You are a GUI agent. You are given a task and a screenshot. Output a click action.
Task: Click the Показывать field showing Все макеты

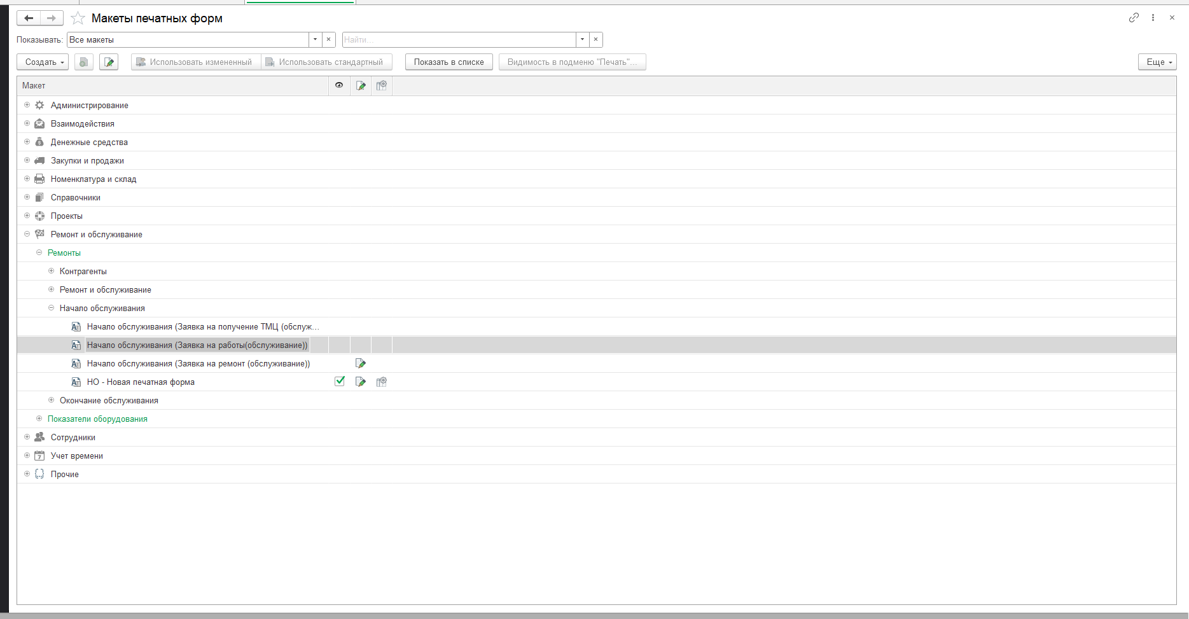pyautogui.click(x=188, y=39)
